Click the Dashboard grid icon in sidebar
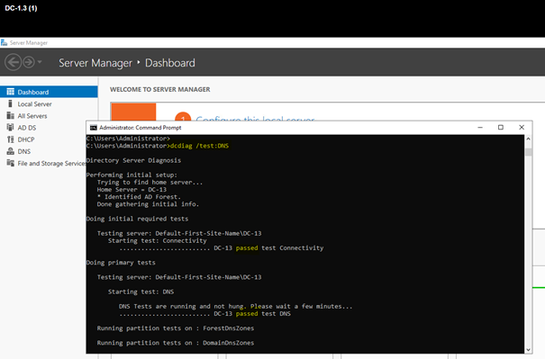This screenshot has width=545, height=359. pos(11,92)
